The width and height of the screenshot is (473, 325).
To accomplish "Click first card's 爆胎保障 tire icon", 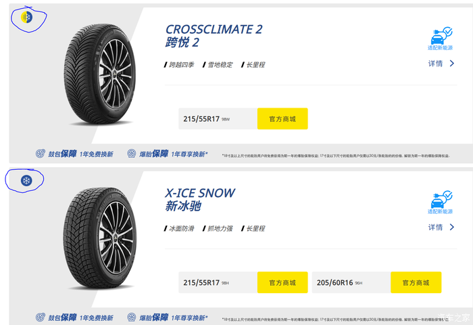I will [x=131, y=154].
